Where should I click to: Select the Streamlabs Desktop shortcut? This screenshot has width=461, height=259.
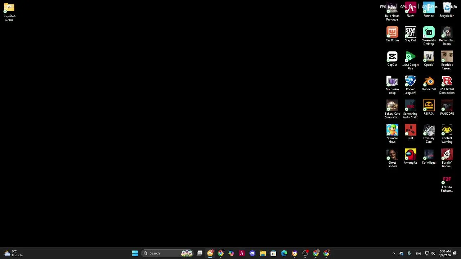coord(429,36)
